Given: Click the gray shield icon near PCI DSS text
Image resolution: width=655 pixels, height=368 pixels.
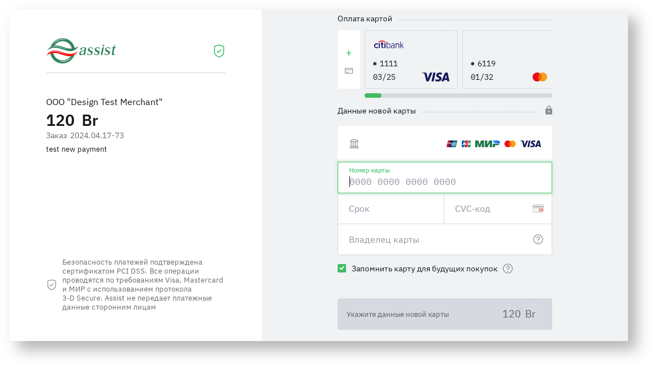Looking at the screenshot, I should [52, 285].
